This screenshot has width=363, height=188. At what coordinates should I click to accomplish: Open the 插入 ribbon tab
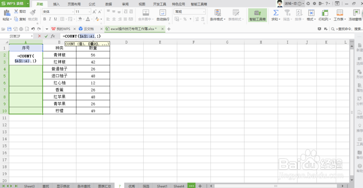(56, 4)
